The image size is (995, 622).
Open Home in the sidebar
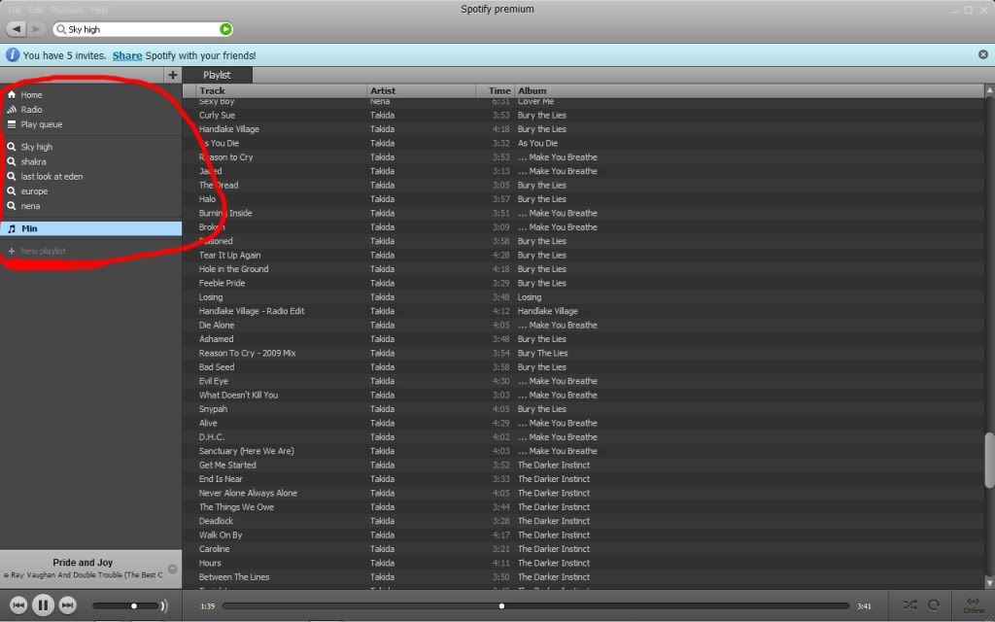[x=31, y=95]
